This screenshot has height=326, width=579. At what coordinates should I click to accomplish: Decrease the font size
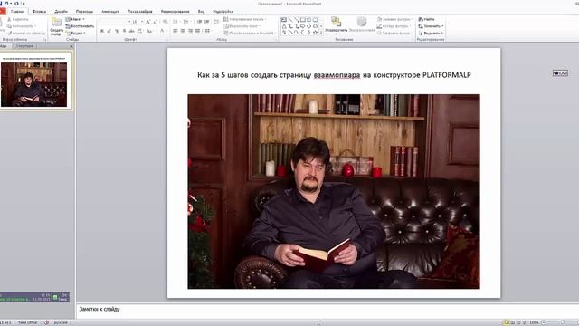pyautogui.click(x=155, y=22)
